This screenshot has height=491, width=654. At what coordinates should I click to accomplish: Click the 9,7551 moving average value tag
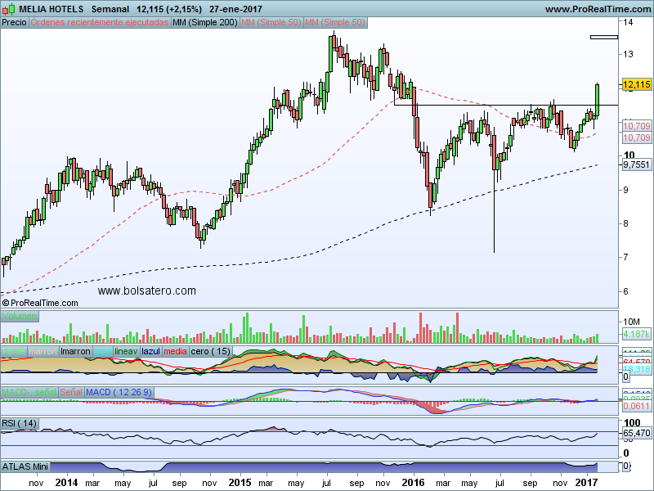coord(636,164)
